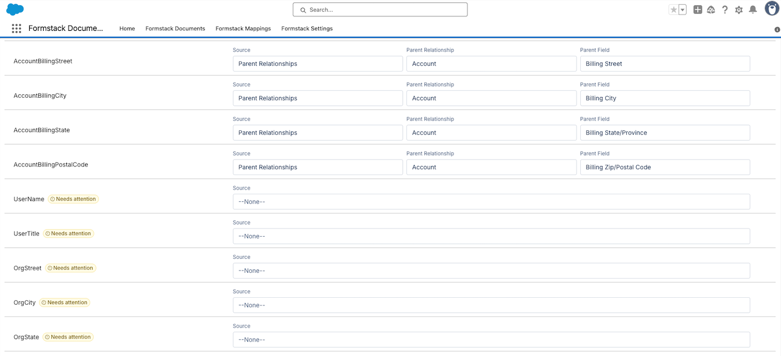Open the Formstack Documents tab

(x=175, y=28)
